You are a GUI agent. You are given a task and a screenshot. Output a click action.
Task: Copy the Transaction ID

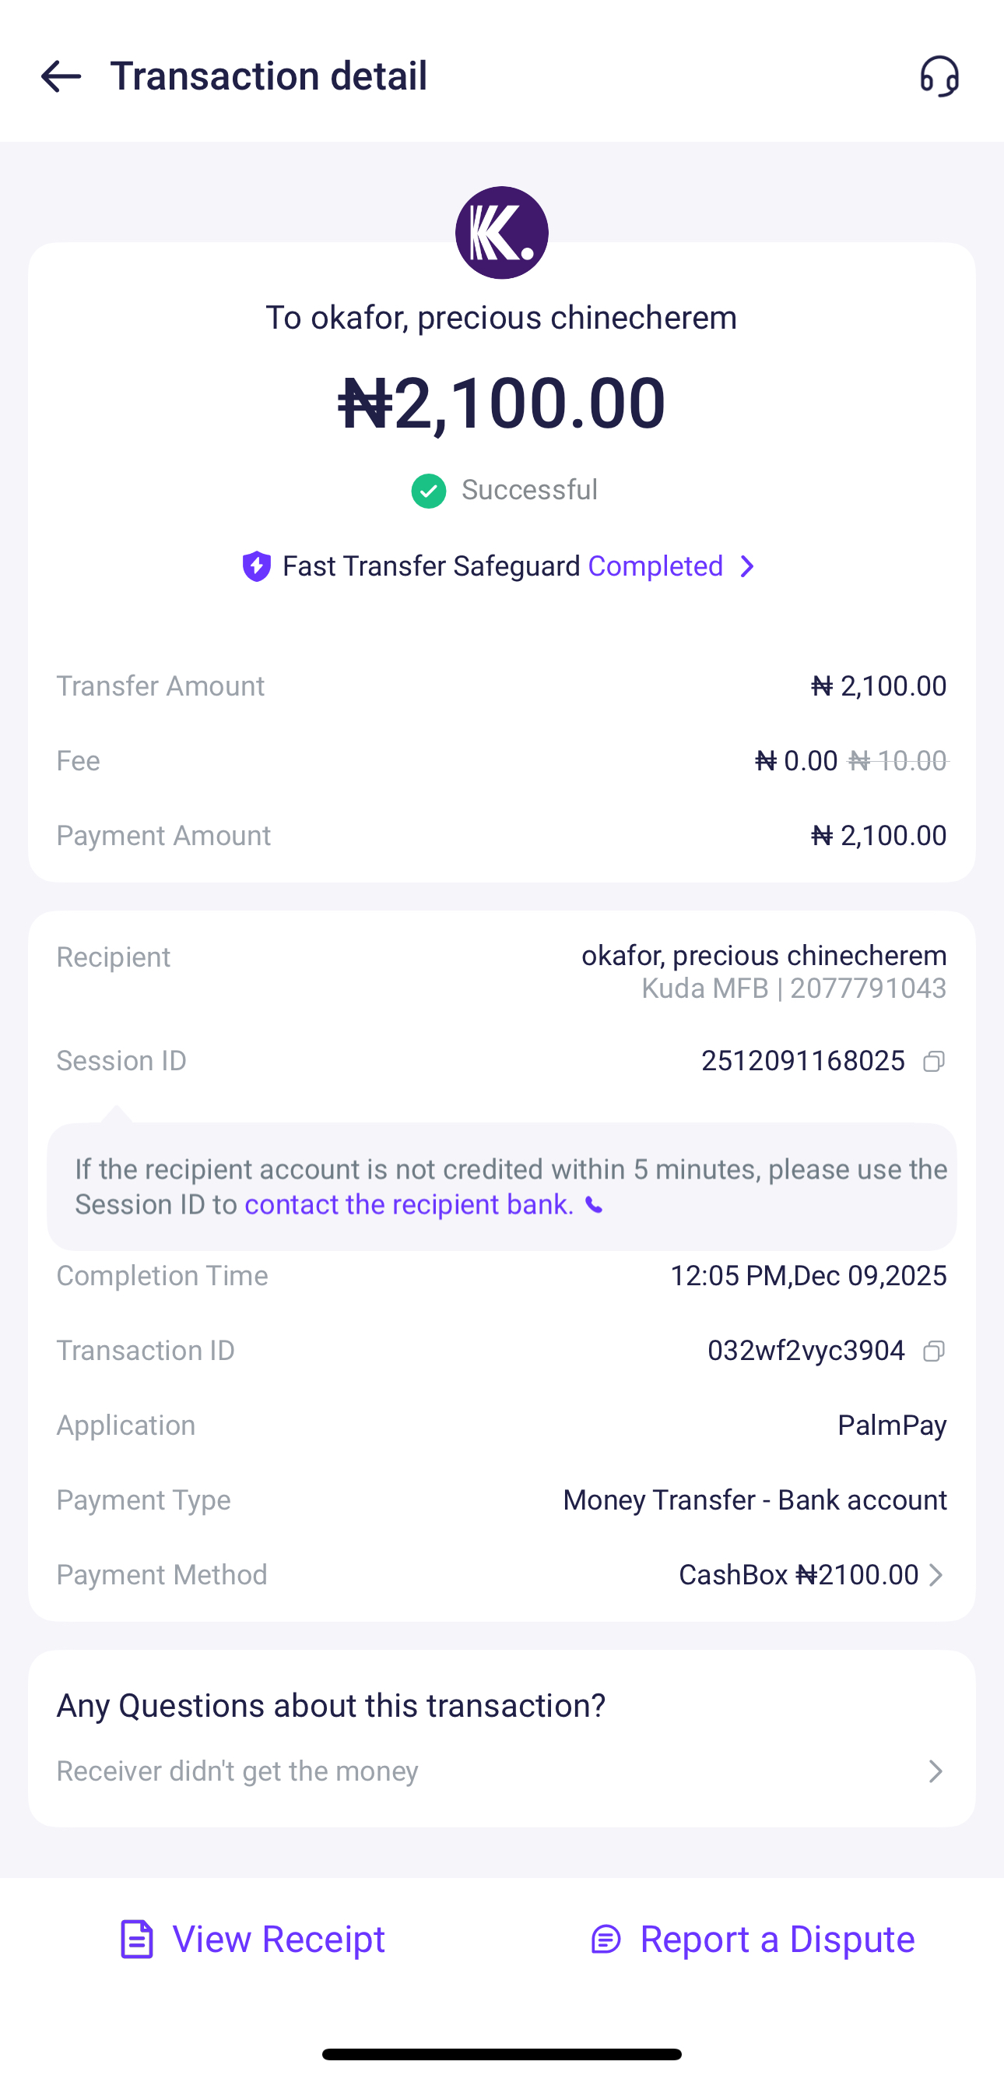[934, 1351]
